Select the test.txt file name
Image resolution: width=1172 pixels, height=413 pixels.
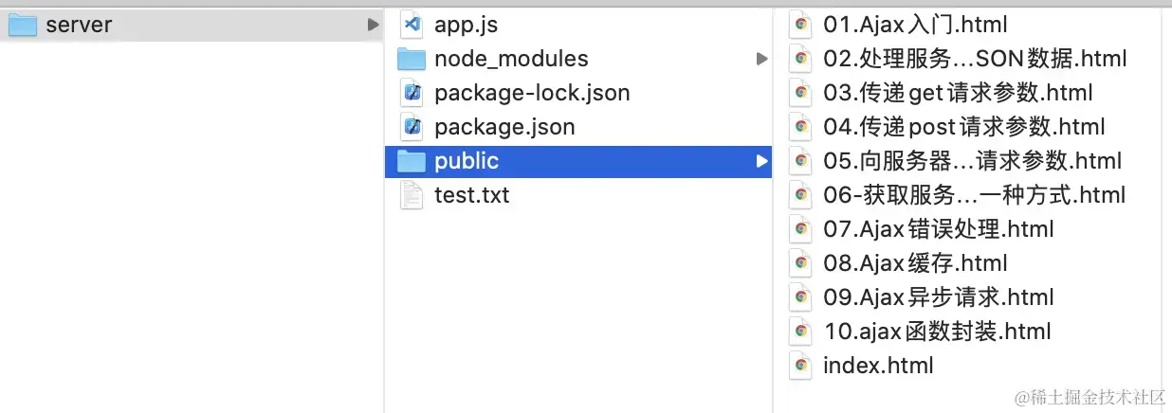[x=471, y=195]
